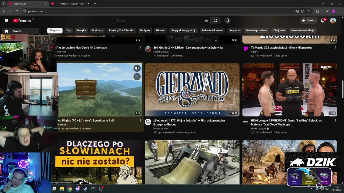The height and width of the screenshot is (193, 344).
Task: Reload the page
Action: 17,11
